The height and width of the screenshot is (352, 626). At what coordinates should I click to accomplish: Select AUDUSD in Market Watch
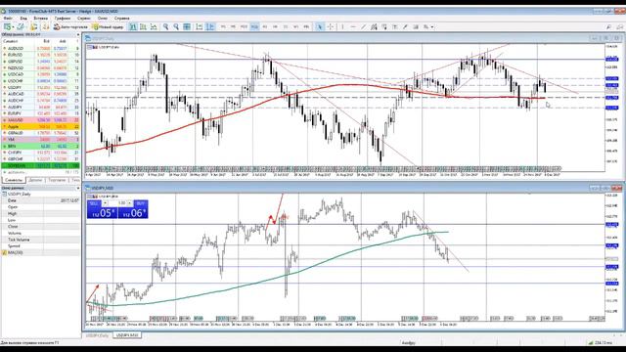41,48
